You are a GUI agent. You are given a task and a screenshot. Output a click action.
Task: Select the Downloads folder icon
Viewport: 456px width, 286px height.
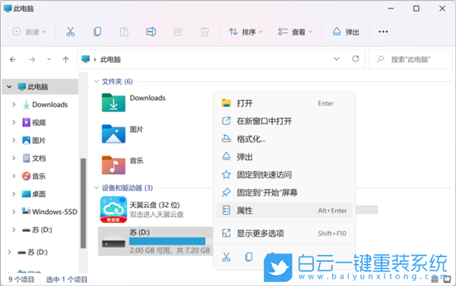tap(113, 102)
